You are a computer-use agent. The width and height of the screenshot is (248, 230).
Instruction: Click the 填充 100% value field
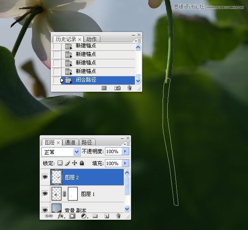114,163
